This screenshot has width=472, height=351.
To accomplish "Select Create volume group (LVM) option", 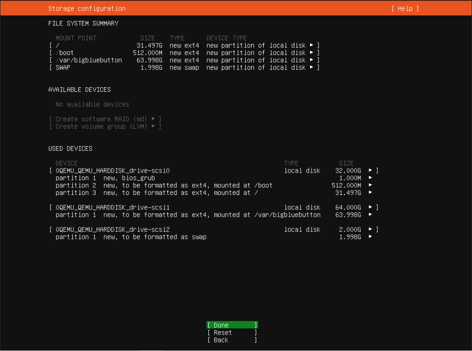I will point(105,127).
